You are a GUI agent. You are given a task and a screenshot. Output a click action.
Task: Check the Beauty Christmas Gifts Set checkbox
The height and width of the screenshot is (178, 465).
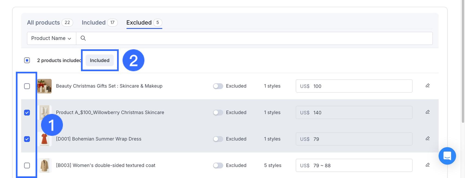(27, 86)
